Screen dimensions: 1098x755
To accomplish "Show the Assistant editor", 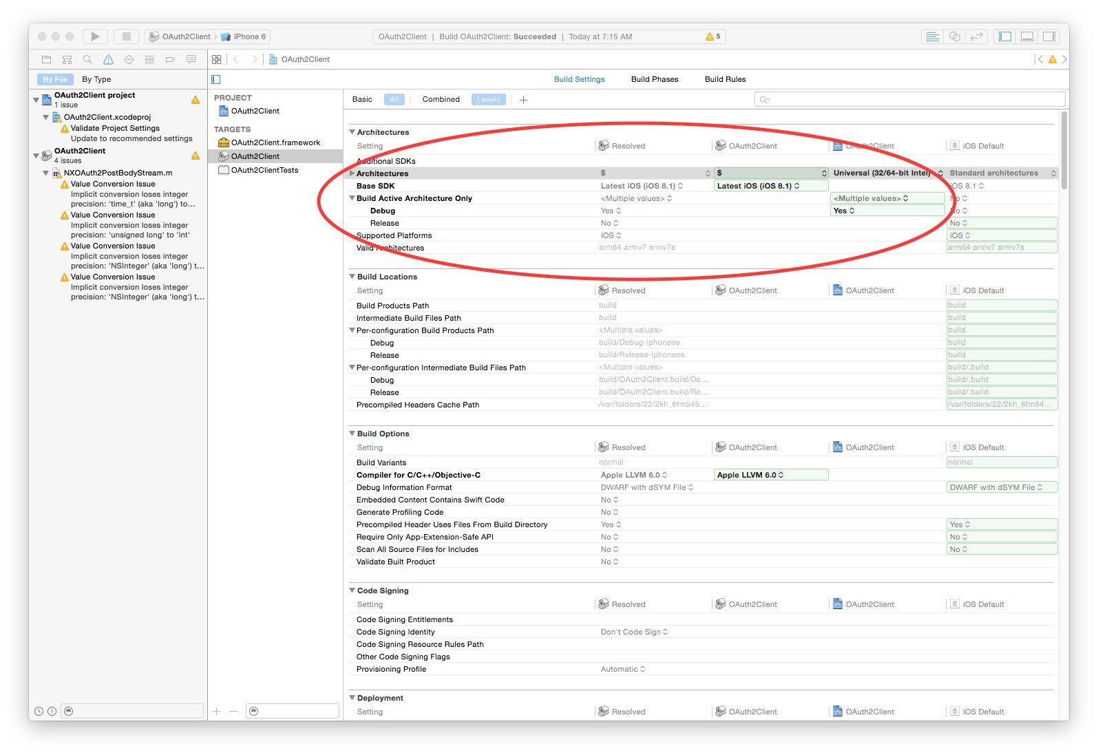I will [955, 36].
